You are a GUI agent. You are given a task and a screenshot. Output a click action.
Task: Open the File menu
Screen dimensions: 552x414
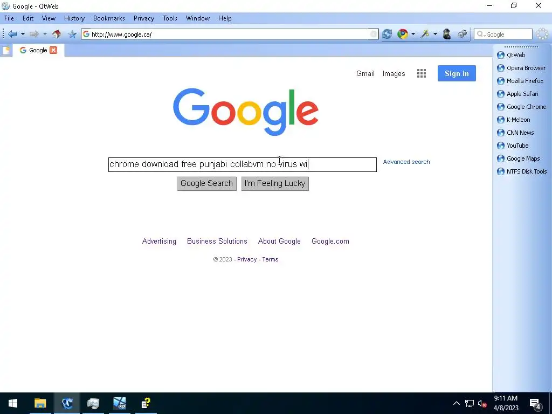(9, 18)
